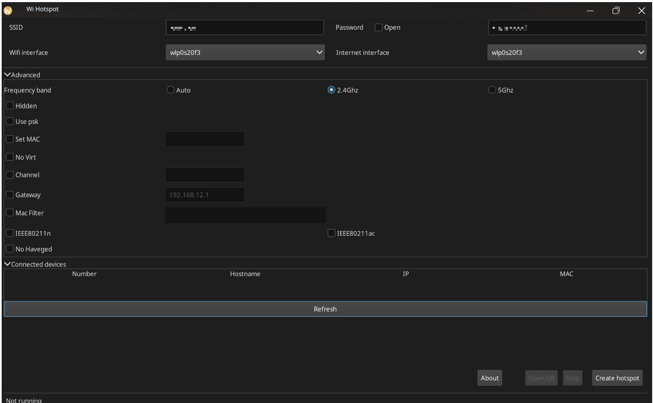The height and width of the screenshot is (403, 653).
Task: Enable the Open network checkbox
Action: coord(378,27)
